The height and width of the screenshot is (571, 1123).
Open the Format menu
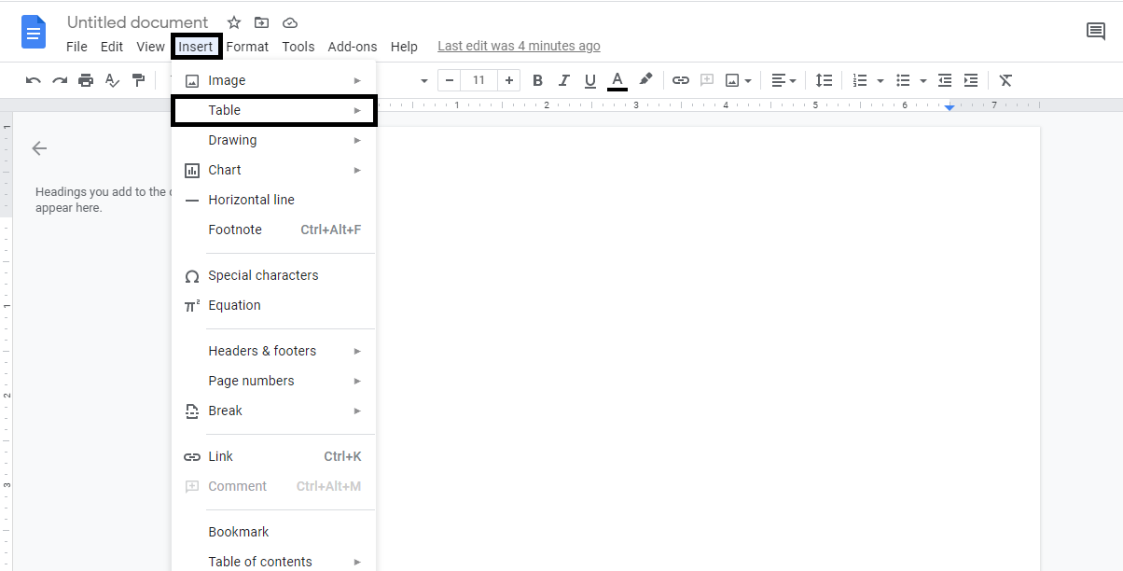point(247,46)
